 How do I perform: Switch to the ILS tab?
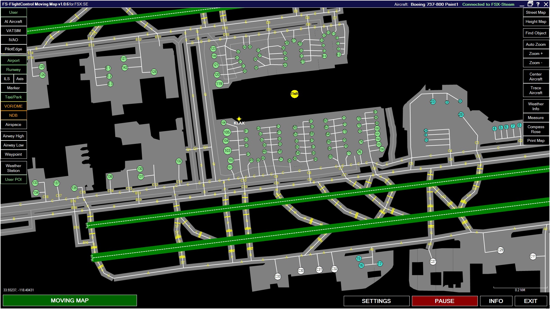point(6,79)
